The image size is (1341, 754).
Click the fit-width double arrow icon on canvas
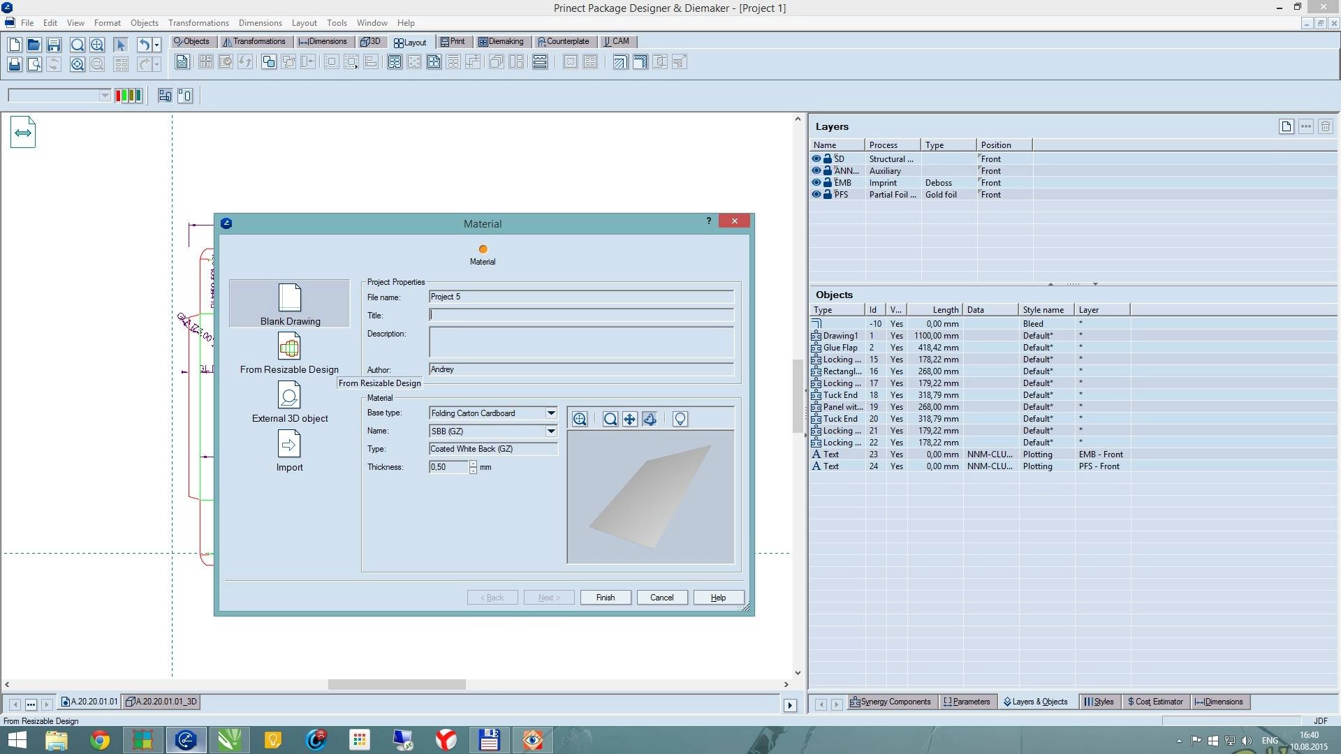23,133
